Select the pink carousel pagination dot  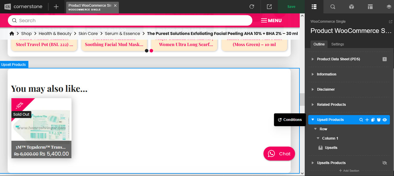coord(151,51)
